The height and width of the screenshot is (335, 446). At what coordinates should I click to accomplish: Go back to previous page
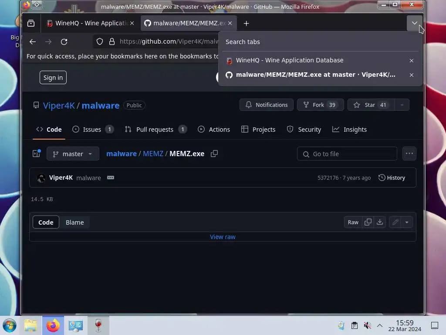[33, 41]
